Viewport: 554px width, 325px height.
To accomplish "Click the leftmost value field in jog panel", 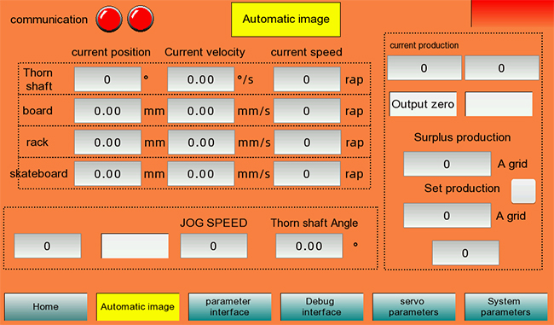I will pyautogui.click(x=48, y=246).
